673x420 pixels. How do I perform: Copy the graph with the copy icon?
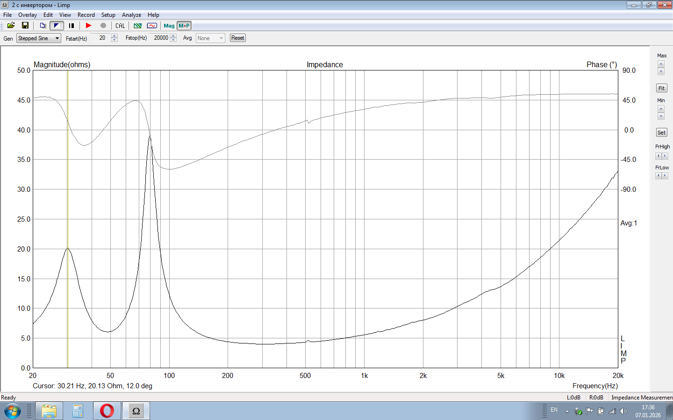pos(43,26)
